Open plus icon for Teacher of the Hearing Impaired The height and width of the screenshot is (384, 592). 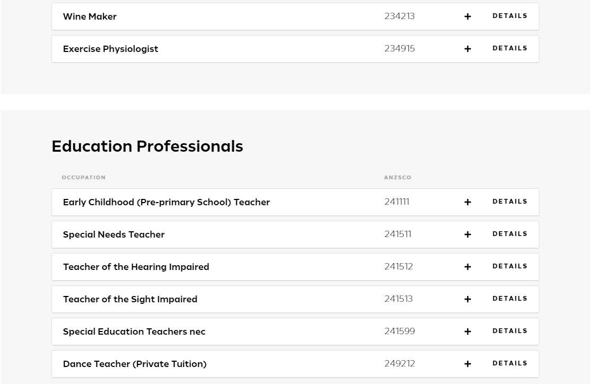pyautogui.click(x=467, y=267)
